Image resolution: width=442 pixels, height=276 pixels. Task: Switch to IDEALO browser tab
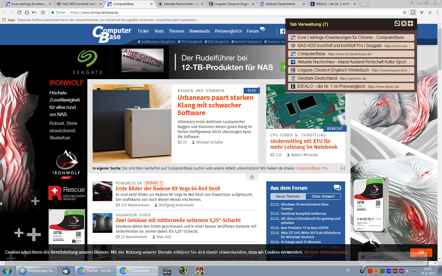(333, 4)
